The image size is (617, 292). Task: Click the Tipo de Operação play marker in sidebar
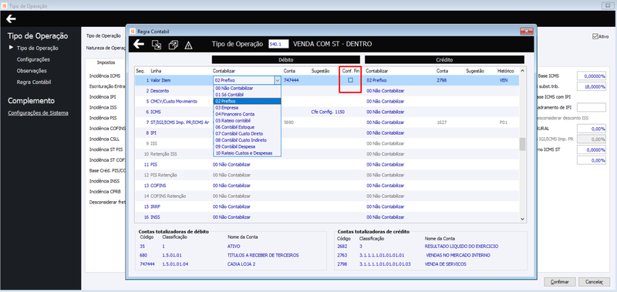click(11, 48)
